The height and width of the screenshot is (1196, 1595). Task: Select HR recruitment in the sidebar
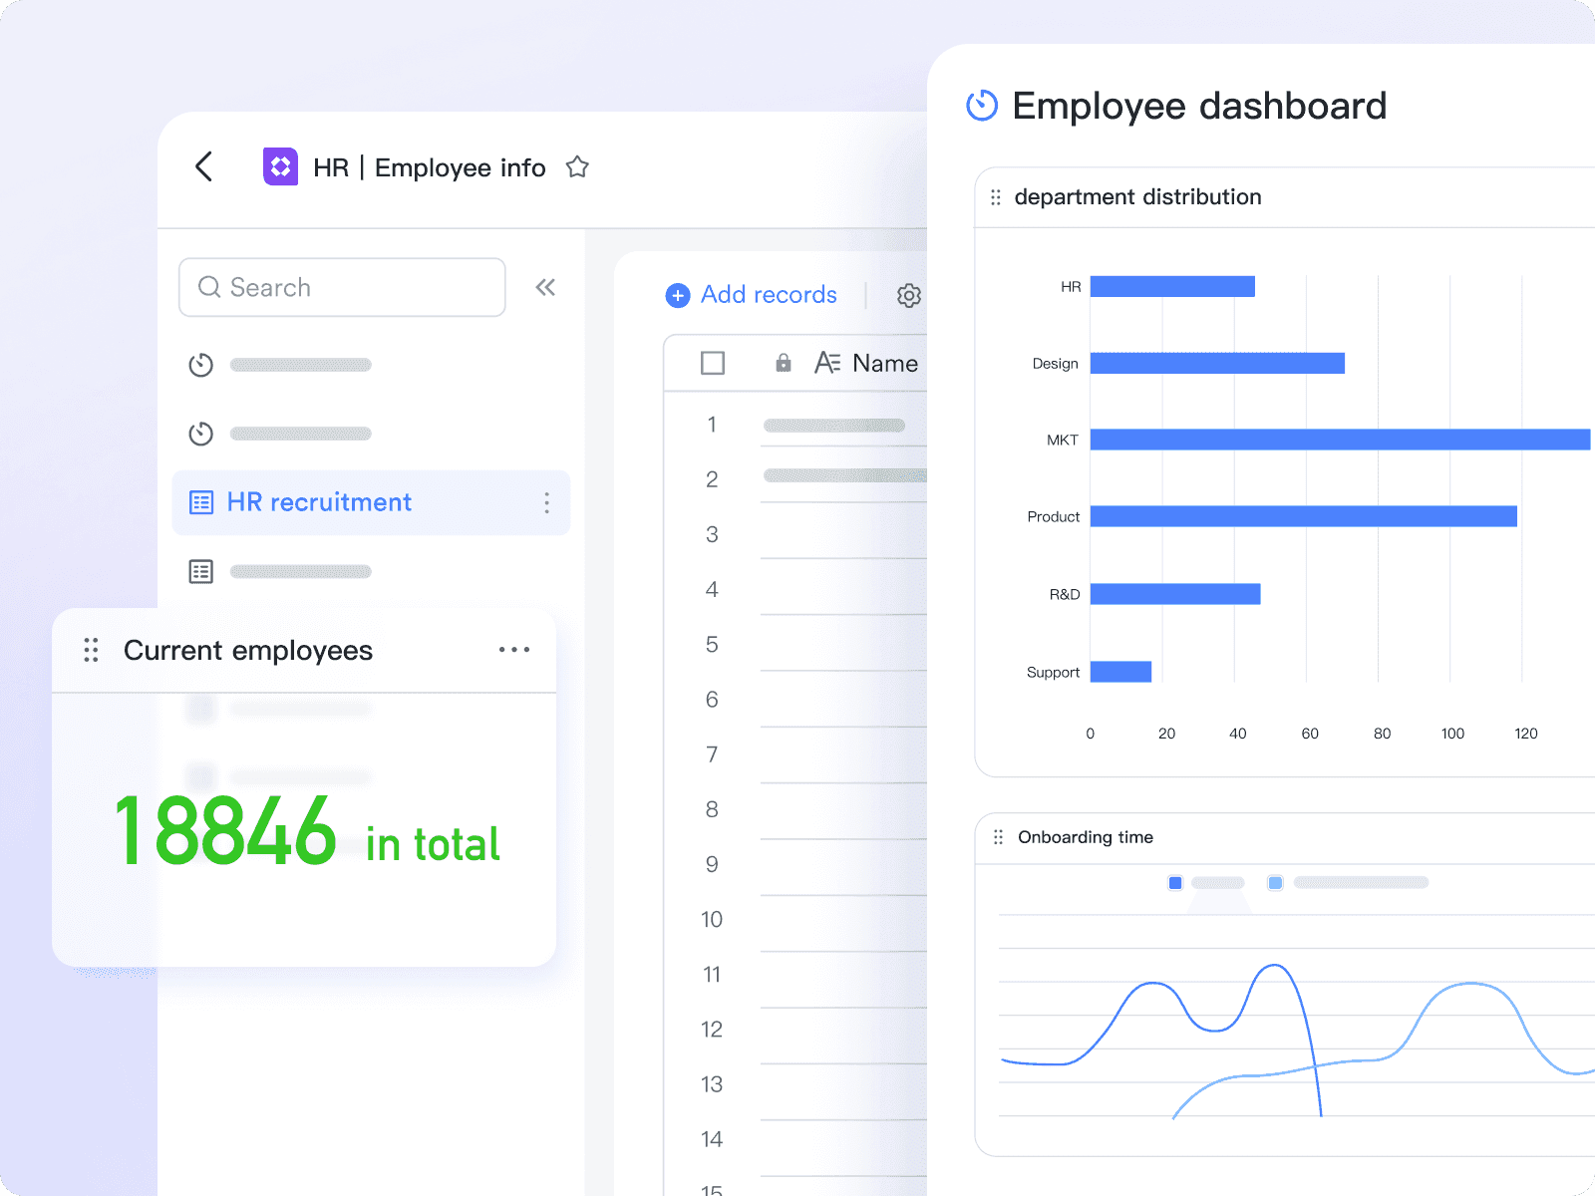coord(319,502)
